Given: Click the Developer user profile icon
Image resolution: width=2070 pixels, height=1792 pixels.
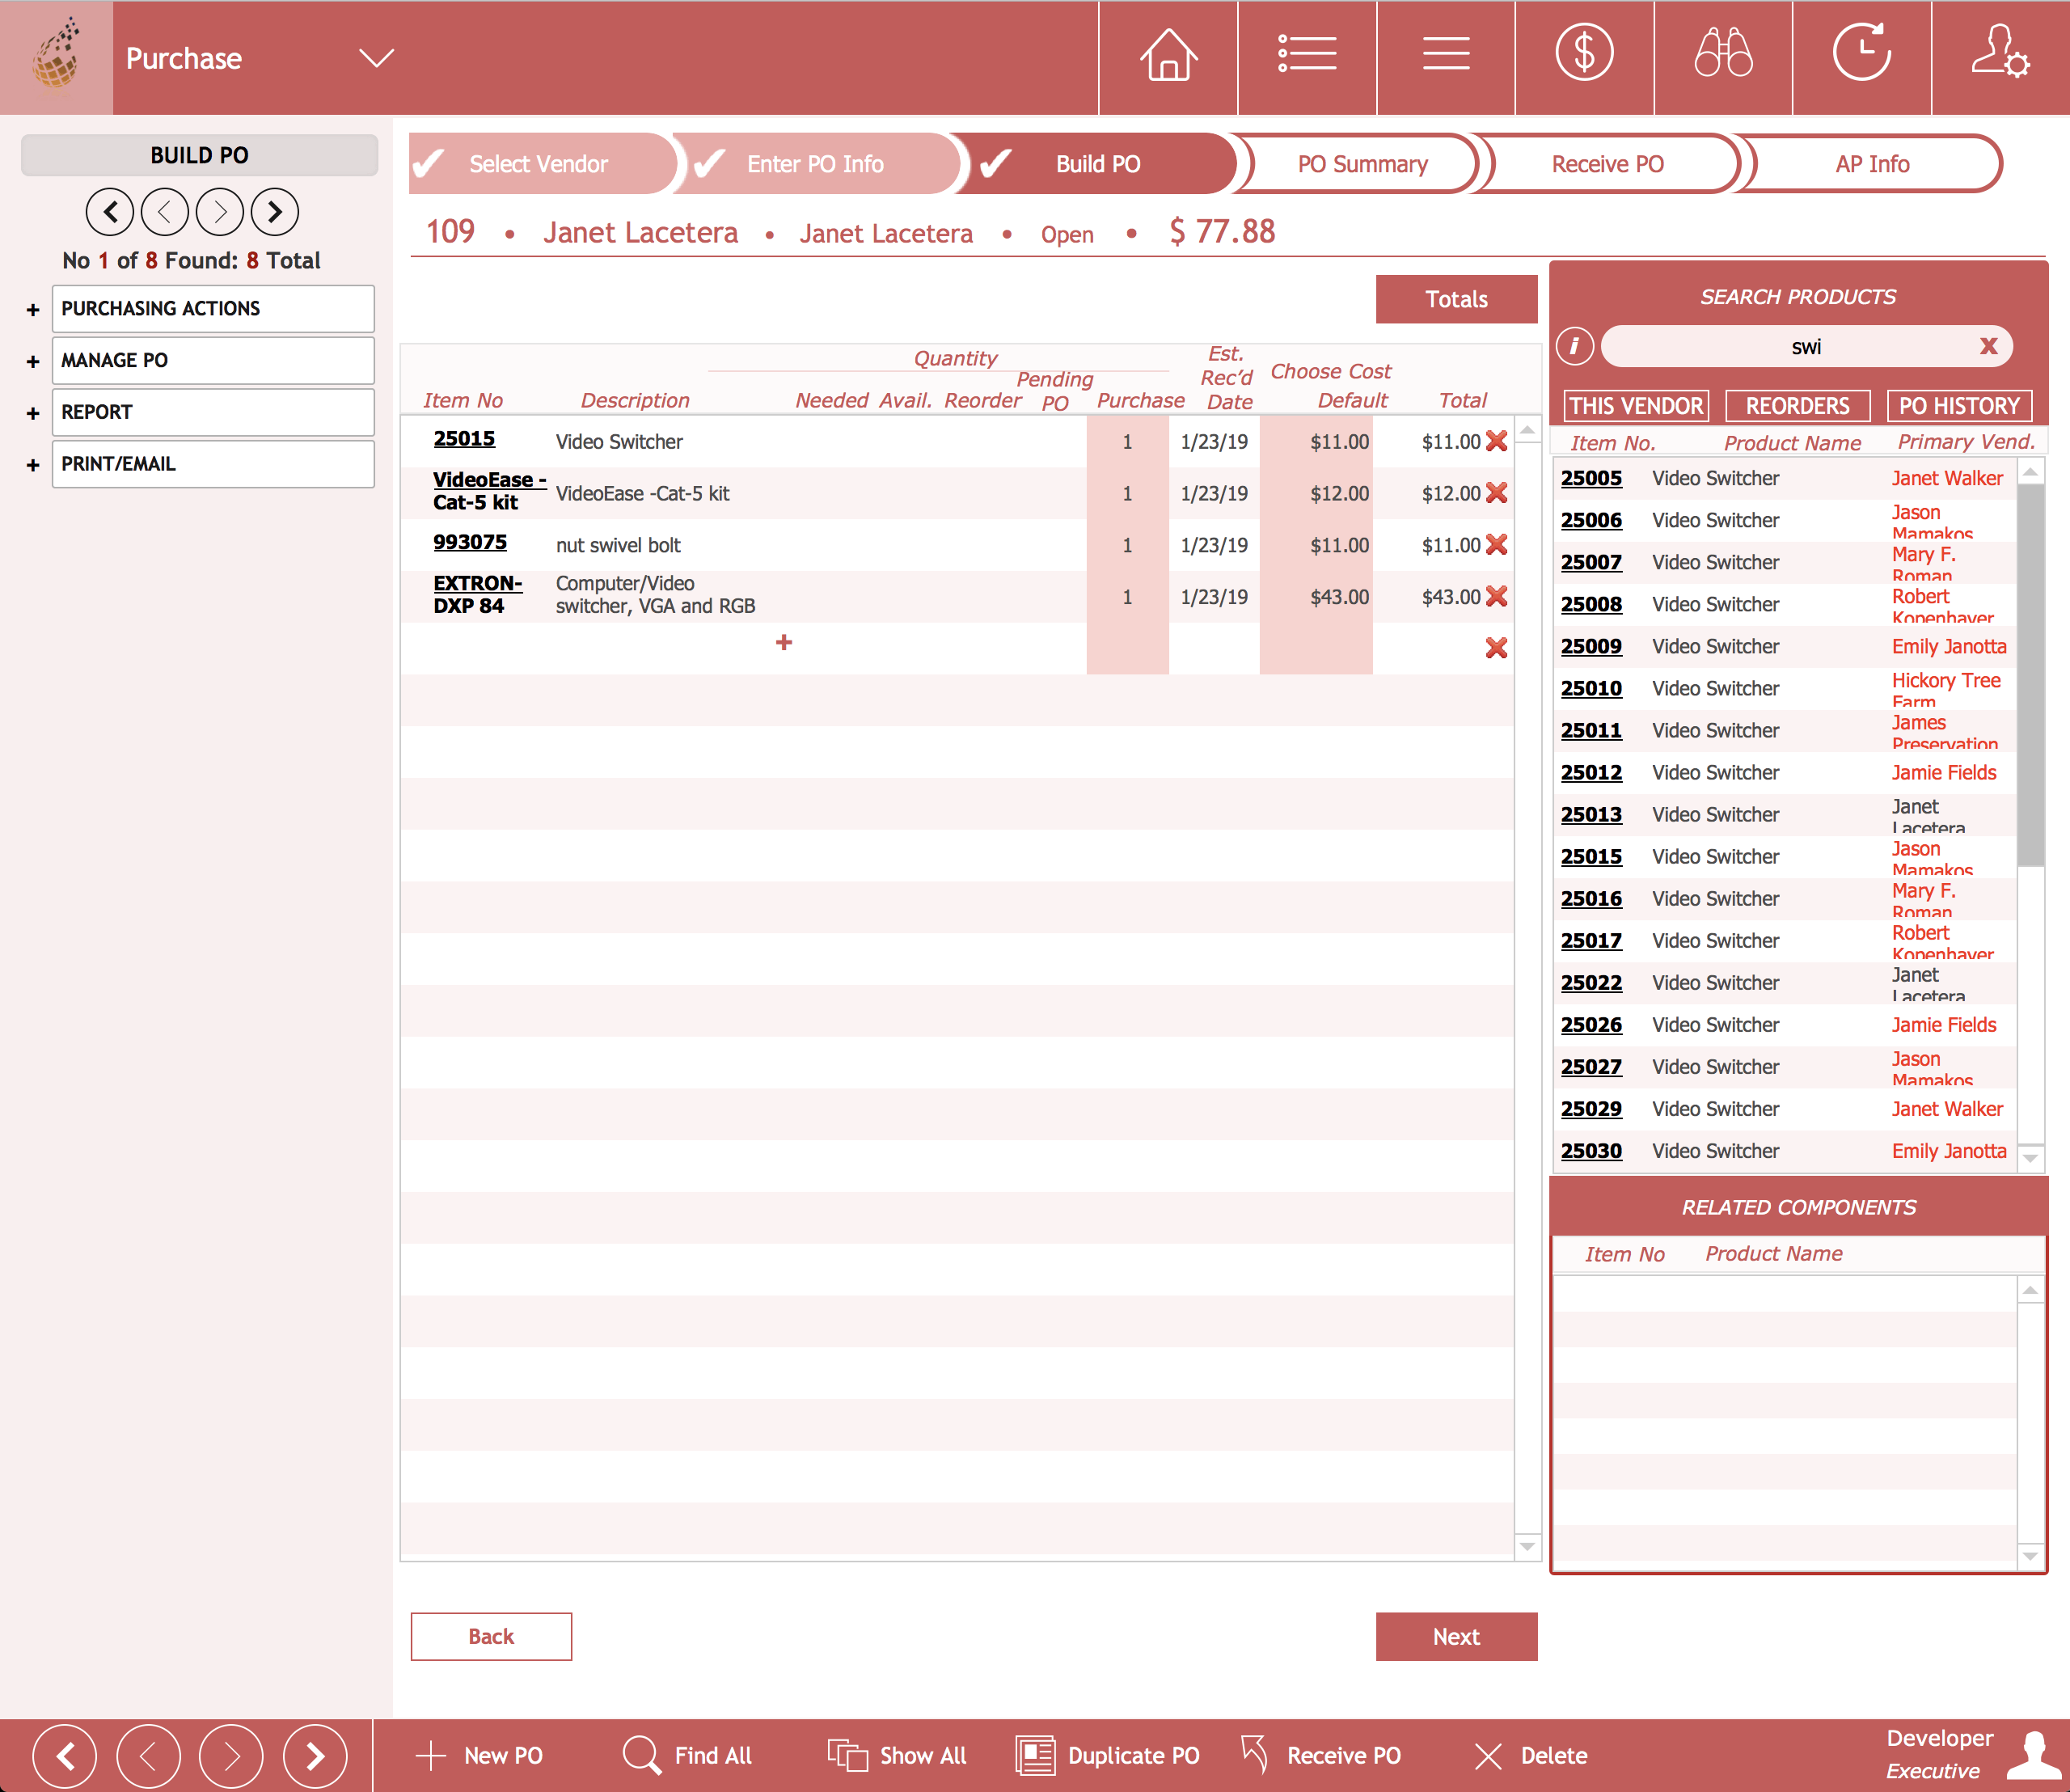Looking at the screenshot, I should (x=2034, y=1756).
